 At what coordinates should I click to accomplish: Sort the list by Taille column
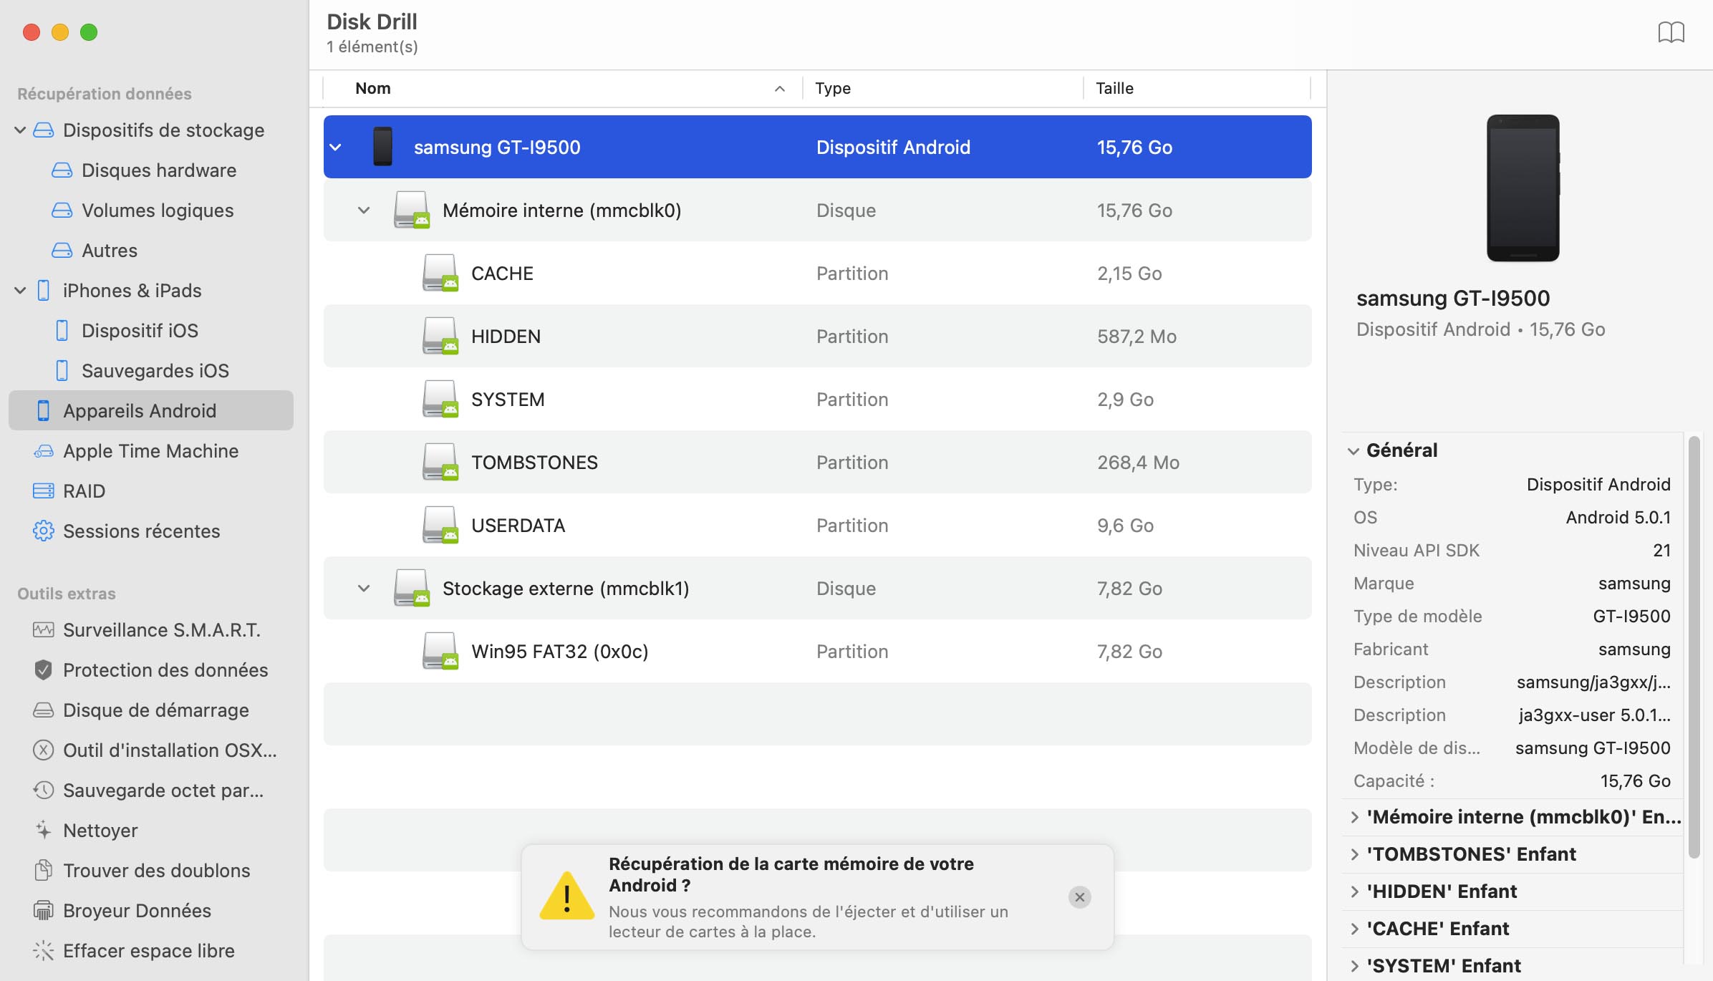tap(1197, 88)
